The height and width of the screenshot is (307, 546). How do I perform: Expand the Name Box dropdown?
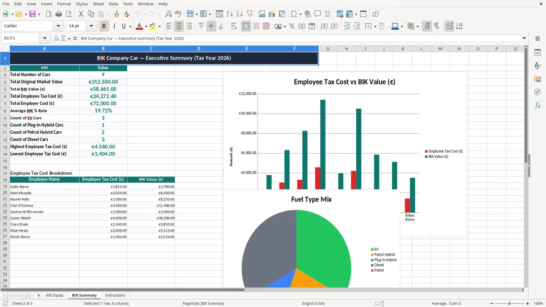(x=45, y=39)
